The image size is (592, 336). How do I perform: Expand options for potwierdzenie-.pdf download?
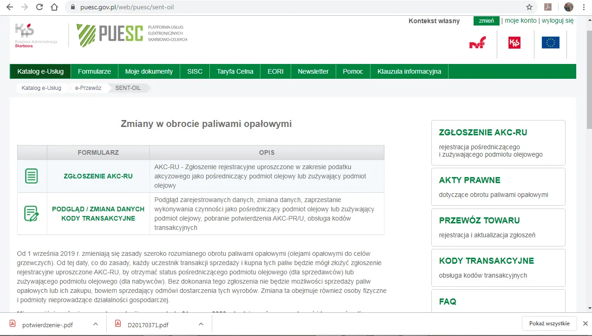pos(96,324)
